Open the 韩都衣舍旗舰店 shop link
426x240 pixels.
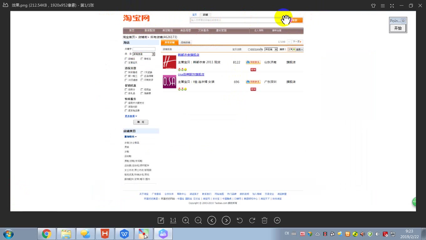click(189, 55)
